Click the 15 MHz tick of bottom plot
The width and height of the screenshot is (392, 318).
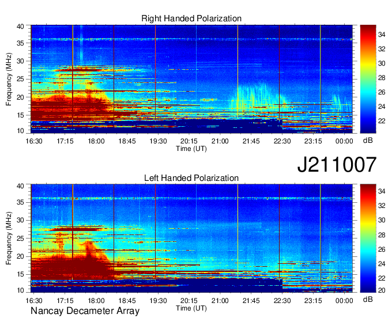tap(20, 274)
